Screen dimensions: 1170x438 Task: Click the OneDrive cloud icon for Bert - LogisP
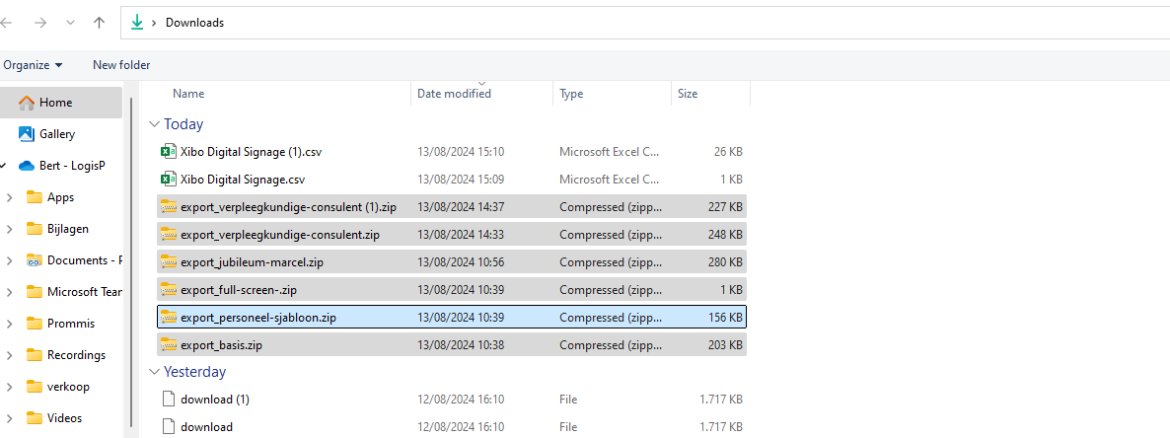coord(26,166)
